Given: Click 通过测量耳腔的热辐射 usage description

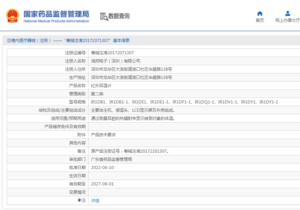Looking at the screenshot, I should pos(133,118).
